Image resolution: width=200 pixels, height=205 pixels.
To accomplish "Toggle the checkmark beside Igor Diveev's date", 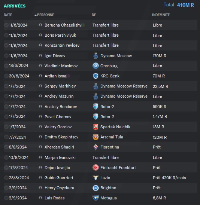I will [6, 56].
